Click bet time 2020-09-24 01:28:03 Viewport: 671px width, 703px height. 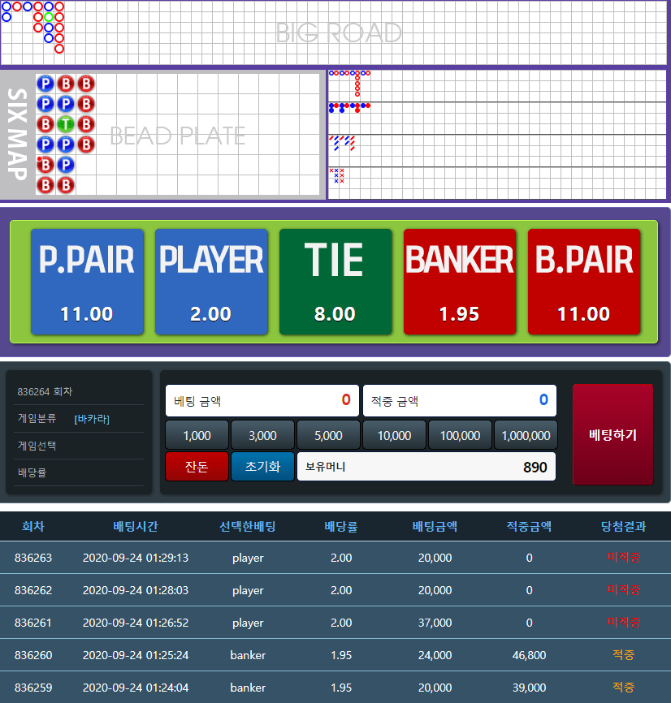136,590
